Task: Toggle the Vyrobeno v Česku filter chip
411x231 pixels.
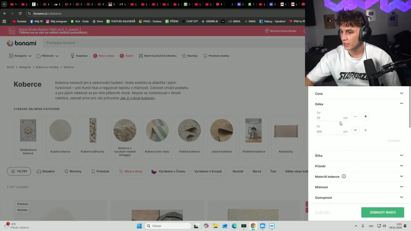Action: click(x=168, y=171)
